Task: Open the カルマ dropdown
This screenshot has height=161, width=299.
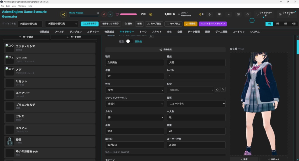Action: click(x=135, y=117)
